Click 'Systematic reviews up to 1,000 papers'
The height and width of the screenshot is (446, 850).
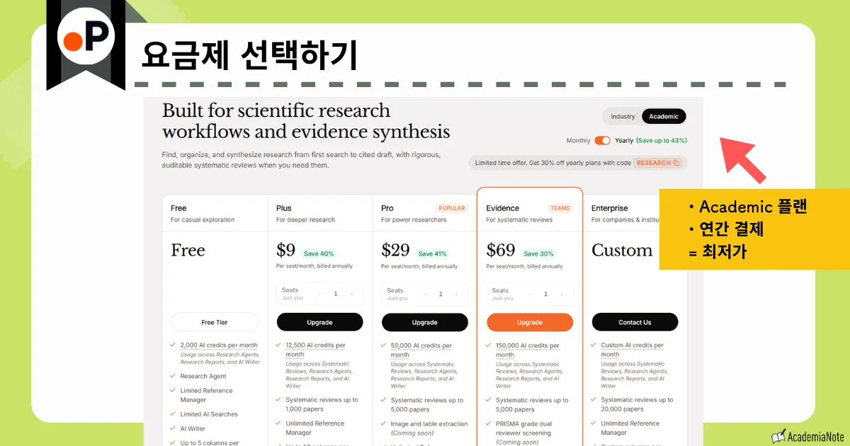(322, 404)
